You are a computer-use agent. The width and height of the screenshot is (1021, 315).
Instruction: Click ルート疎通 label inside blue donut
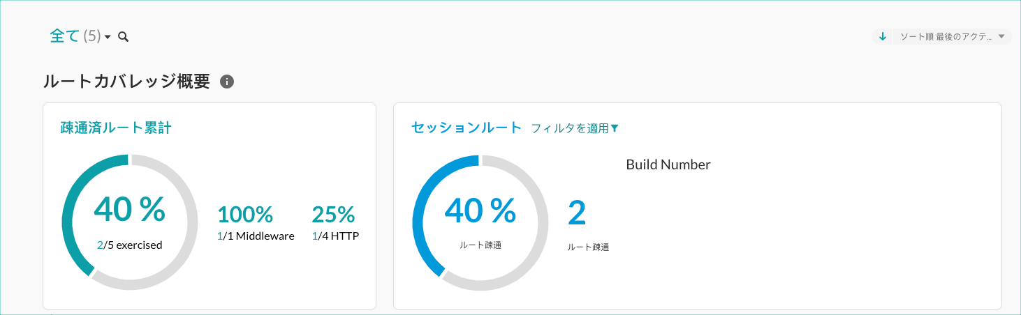480,245
